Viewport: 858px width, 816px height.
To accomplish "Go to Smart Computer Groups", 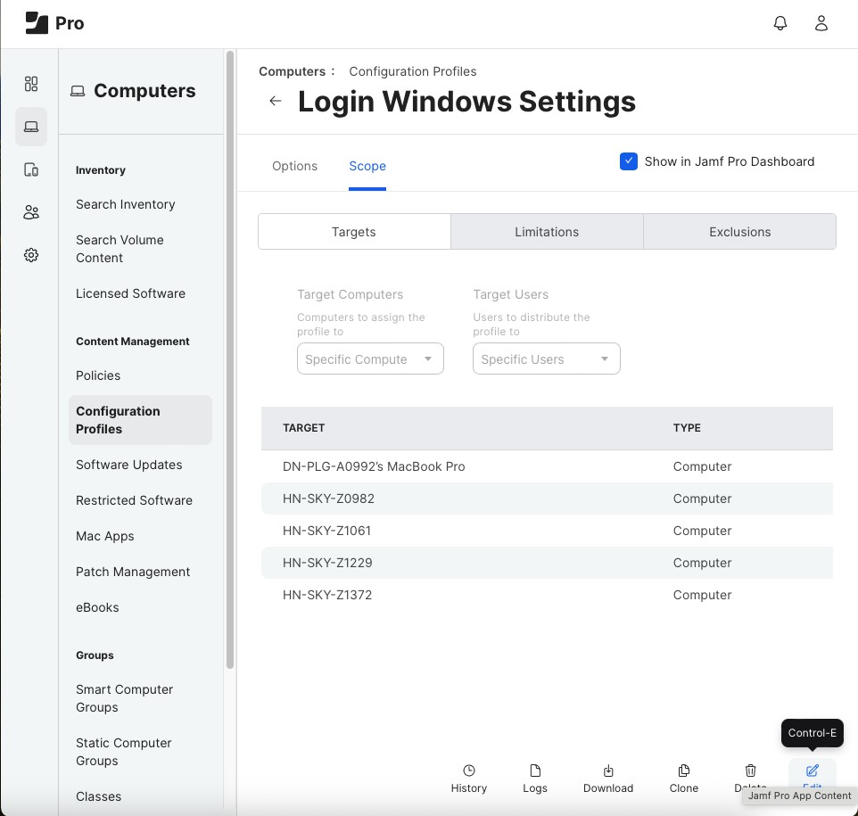I will pos(125,698).
